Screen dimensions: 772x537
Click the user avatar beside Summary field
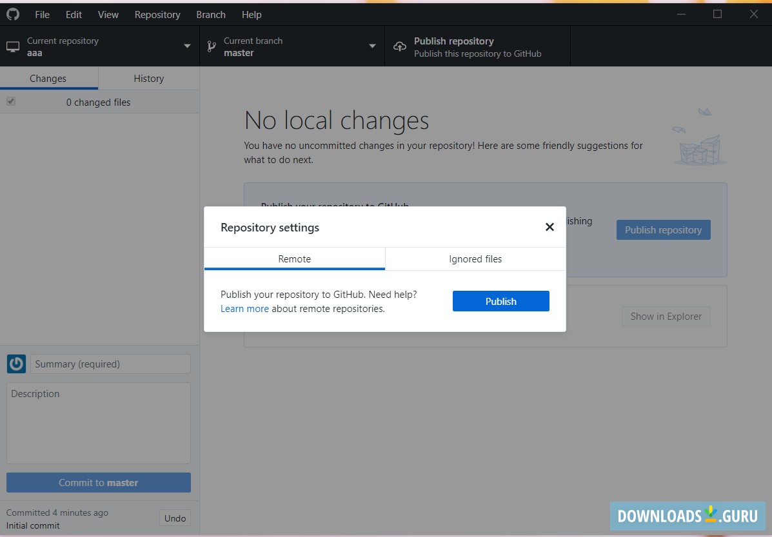click(16, 364)
